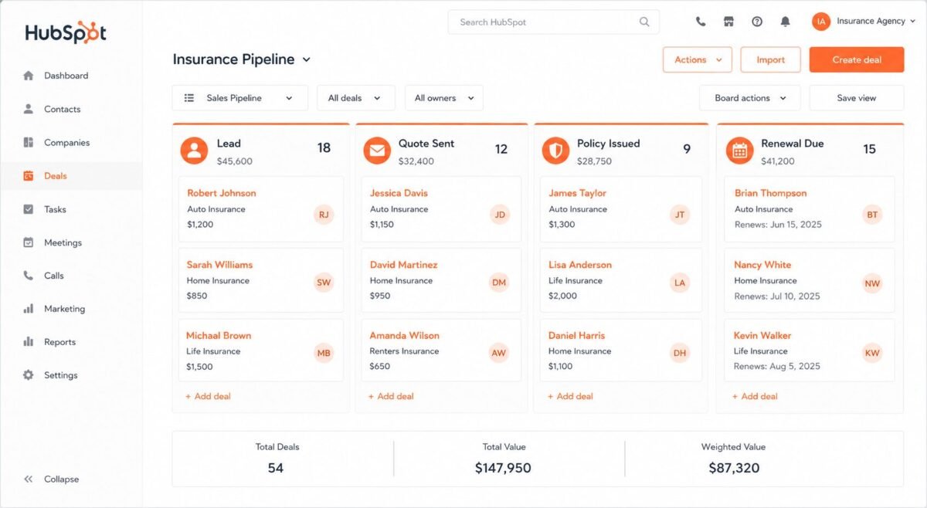The width and height of the screenshot is (927, 508).
Task: Go to Dashboard in the sidebar
Action: (x=66, y=76)
